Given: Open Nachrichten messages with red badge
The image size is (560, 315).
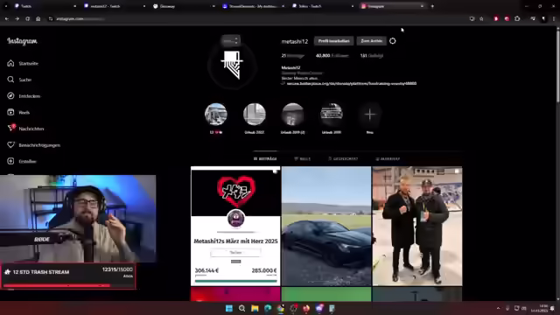Looking at the screenshot, I should tap(11, 129).
